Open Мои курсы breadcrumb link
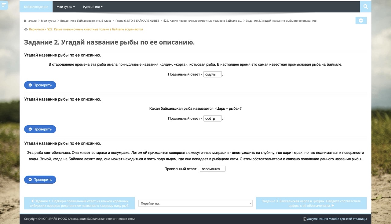Image resolution: width=391 pixels, height=224 pixels. coord(48,21)
